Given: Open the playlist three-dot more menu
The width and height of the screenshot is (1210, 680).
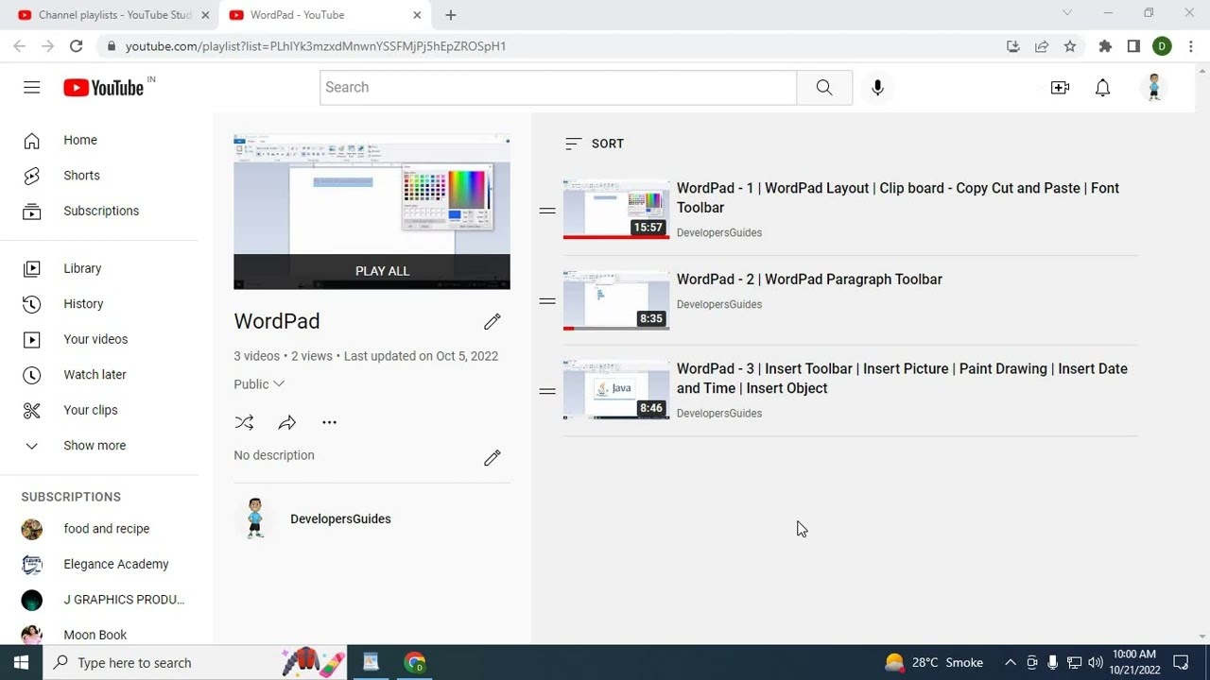Looking at the screenshot, I should (329, 422).
